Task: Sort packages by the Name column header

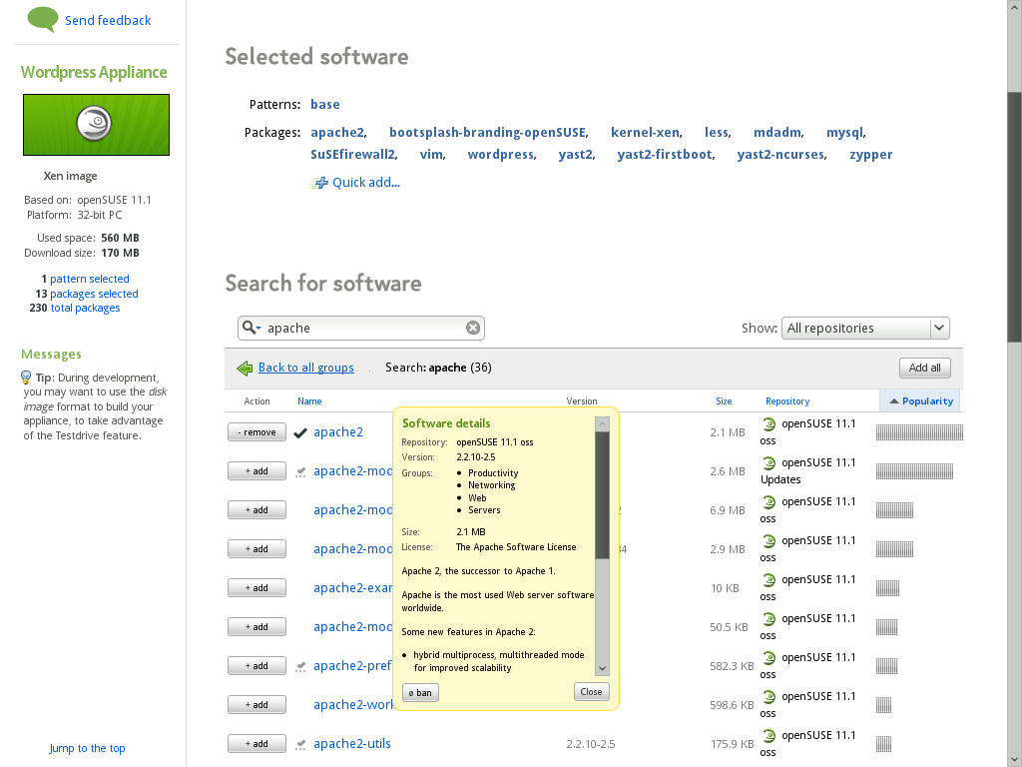Action: click(x=309, y=400)
